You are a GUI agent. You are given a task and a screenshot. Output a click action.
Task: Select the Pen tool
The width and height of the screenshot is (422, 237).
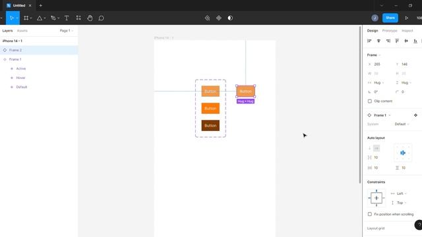coord(53,18)
